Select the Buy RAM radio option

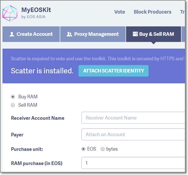(x=13, y=97)
